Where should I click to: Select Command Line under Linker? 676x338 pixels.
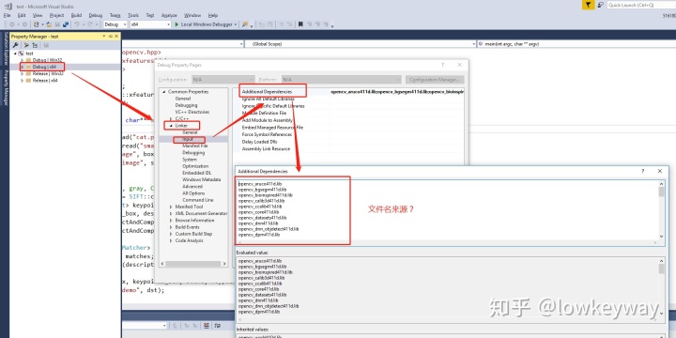pos(197,200)
